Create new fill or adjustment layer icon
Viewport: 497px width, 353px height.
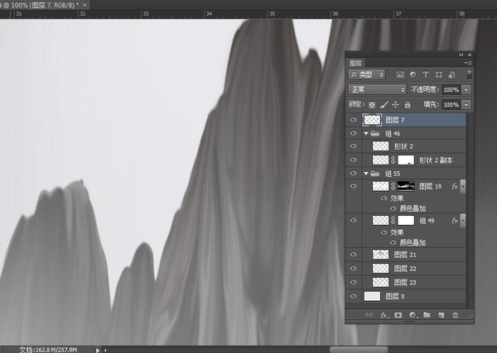413,315
